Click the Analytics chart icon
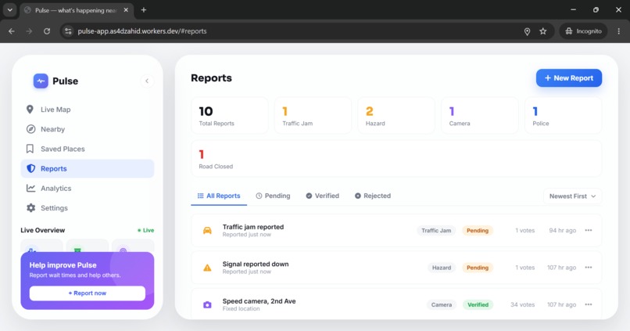The width and height of the screenshot is (630, 331). coord(30,189)
